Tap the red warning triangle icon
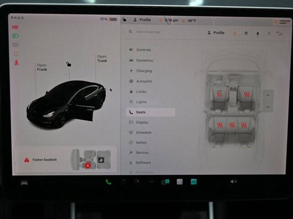293x219 pixels. pyautogui.click(x=27, y=160)
